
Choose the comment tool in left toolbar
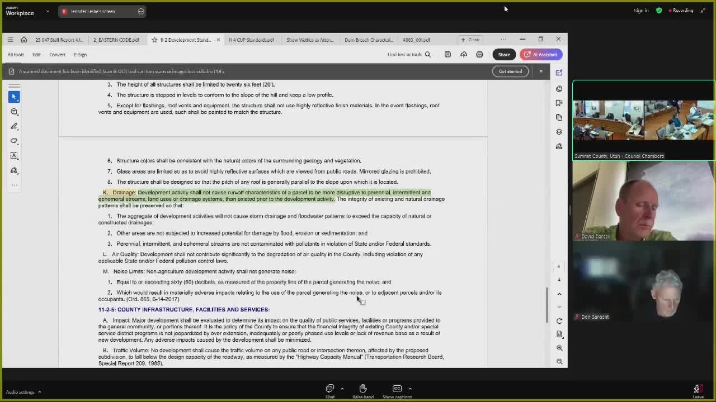click(x=14, y=112)
